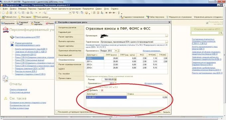The height and width of the screenshot is (120, 226).
Task: Open the Применяется с Январь 2012 dropdown
Action: pos(116,51)
